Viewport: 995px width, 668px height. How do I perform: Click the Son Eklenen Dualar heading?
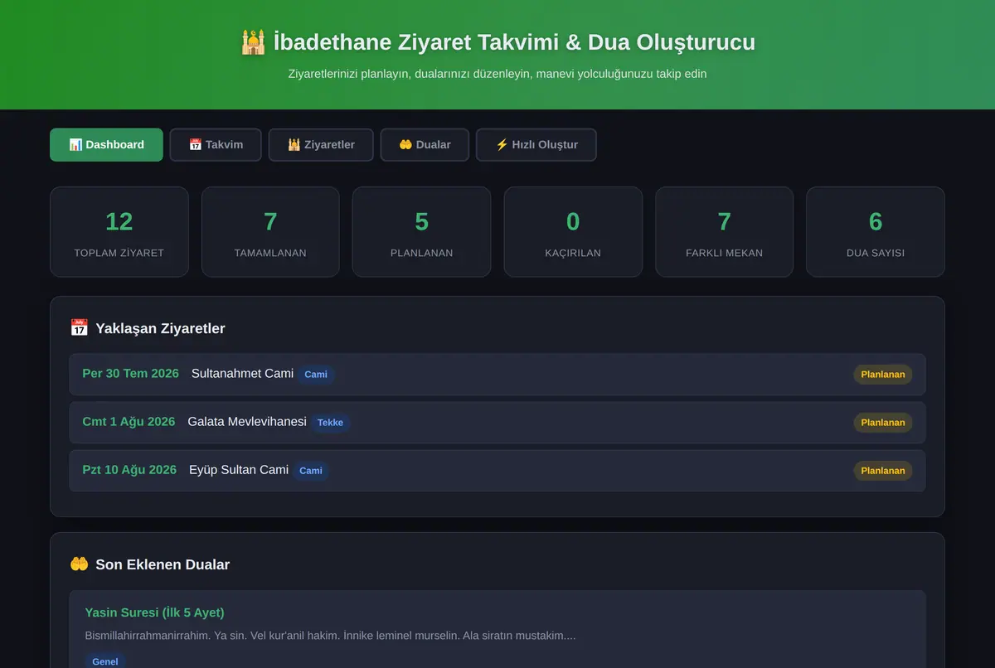163,564
